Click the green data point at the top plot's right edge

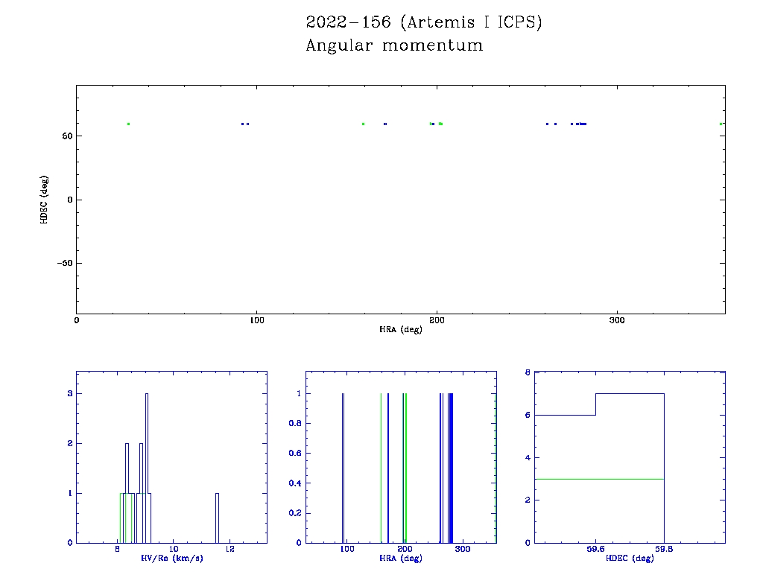click(721, 124)
